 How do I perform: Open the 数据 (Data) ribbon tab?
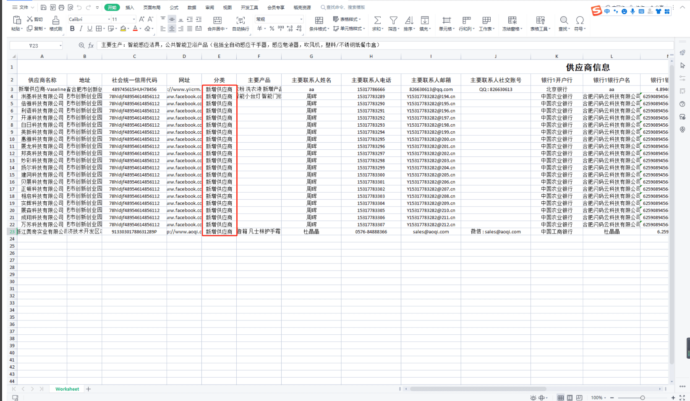click(192, 8)
